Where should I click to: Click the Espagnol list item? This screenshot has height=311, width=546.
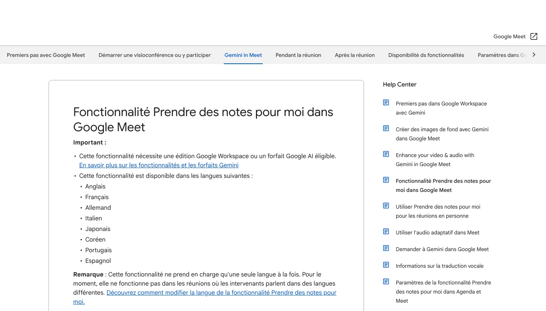pos(98,261)
